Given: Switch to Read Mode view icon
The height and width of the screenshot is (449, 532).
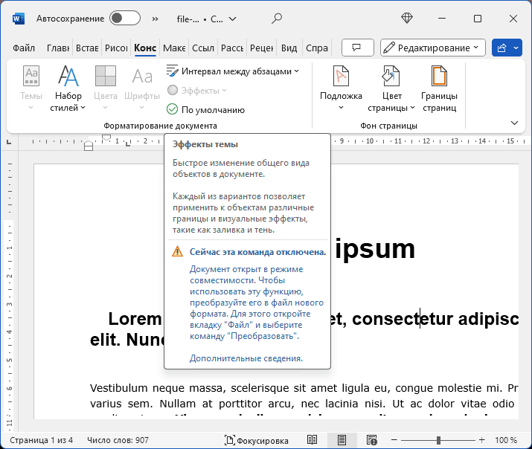Looking at the screenshot, I should pyautogui.click(x=313, y=440).
